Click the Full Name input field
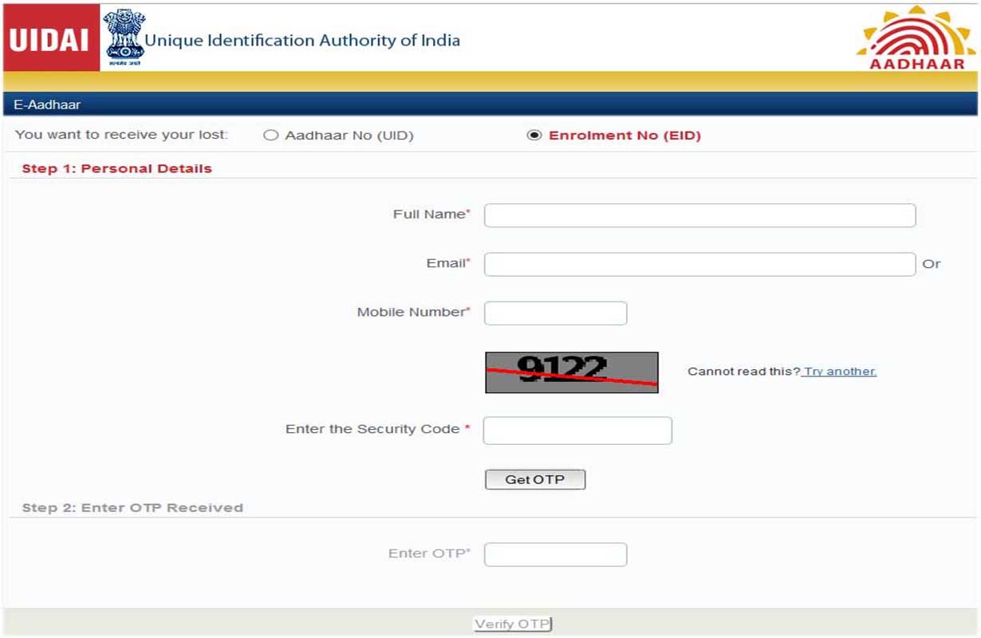Screen dimensions: 981x638 pos(700,215)
